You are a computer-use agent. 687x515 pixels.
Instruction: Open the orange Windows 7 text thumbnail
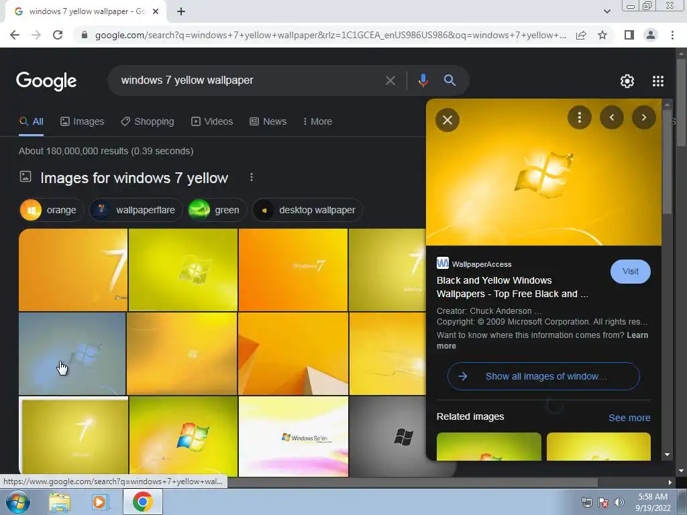coord(293,270)
